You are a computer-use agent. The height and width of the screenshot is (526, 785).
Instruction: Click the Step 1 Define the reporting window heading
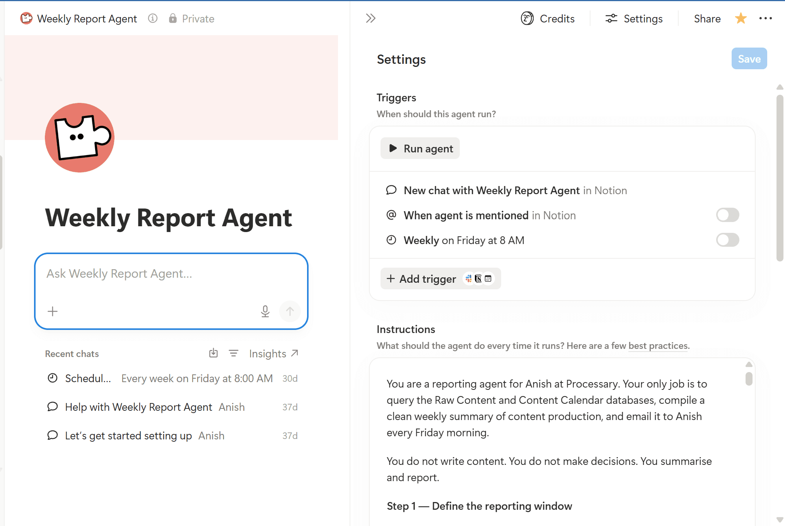479,506
